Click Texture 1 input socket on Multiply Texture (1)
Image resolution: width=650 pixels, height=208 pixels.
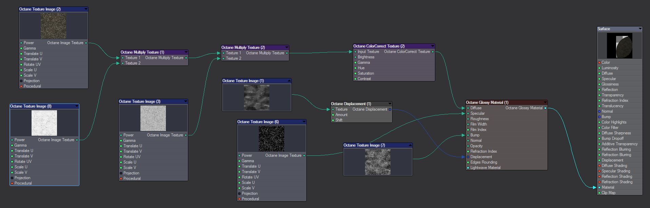123,58
